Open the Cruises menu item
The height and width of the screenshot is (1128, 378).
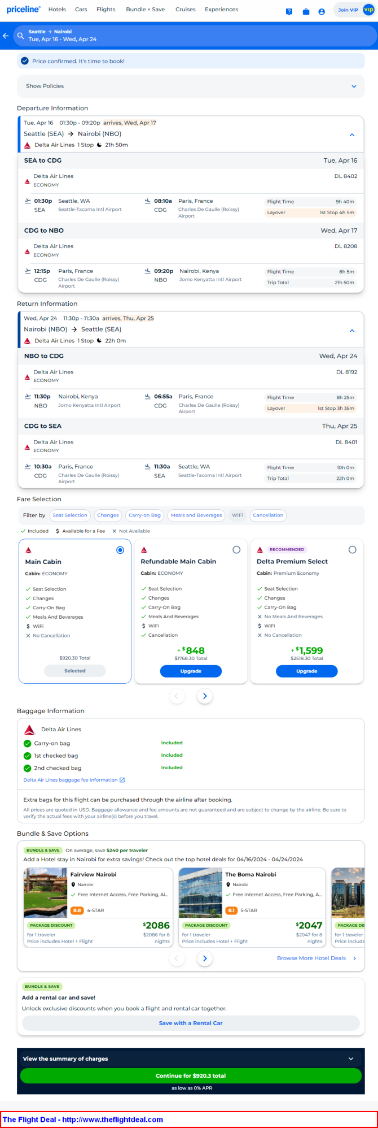coord(186,10)
